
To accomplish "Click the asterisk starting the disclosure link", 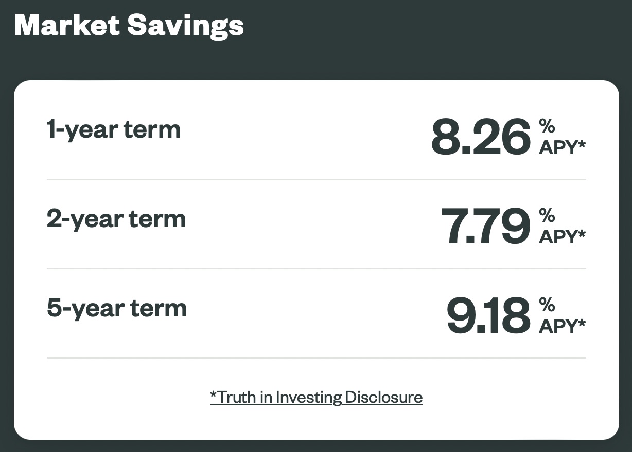I will [214, 394].
